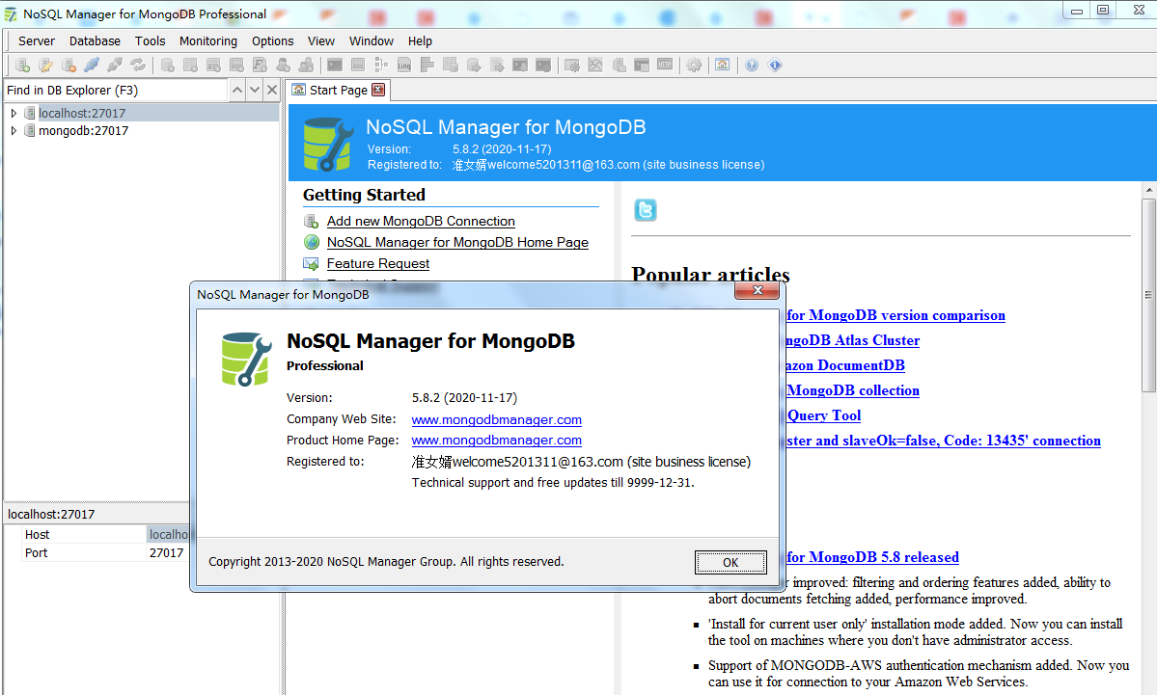Open the Help menu
This screenshot has height=695, width=1157.
click(420, 41)
